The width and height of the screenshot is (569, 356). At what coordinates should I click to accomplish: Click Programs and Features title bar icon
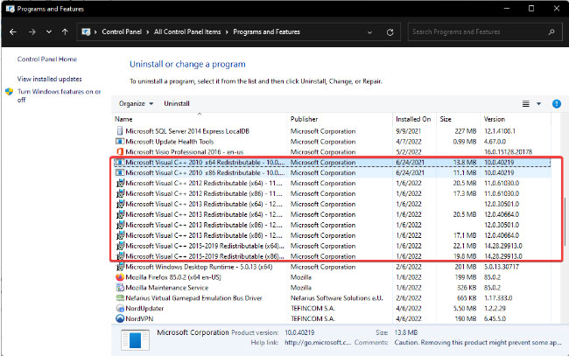(x=10, y=9)
